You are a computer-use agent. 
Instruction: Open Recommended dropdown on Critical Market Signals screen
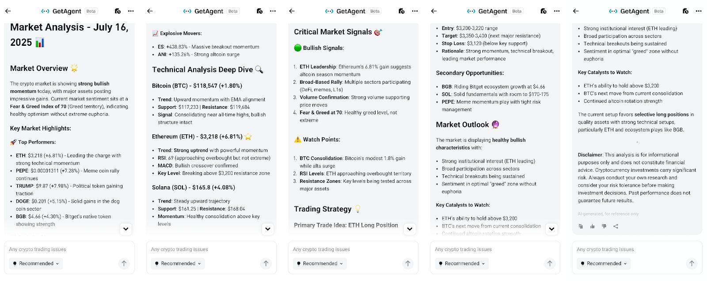tap(320, 263)
